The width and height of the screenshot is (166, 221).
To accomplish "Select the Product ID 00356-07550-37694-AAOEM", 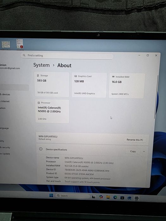I will [79, 174].
